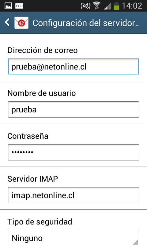
Task: Tap the Dirección de correo label
Action: [43, 50]
